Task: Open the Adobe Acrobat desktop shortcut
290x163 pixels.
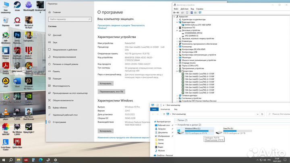Action: click(6, 68)
